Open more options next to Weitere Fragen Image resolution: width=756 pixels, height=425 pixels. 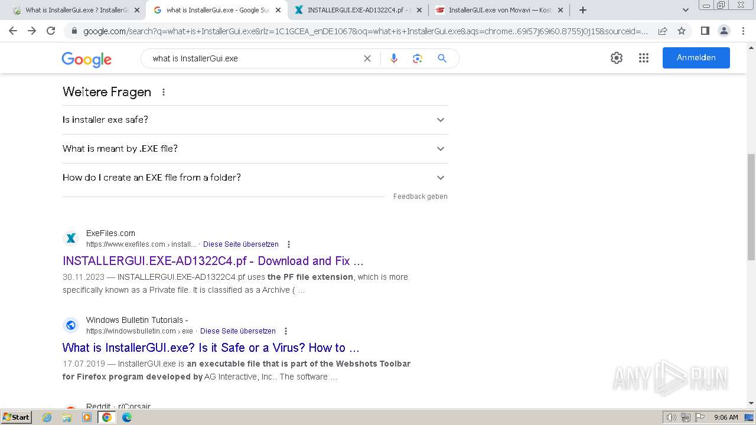[164, 92]
